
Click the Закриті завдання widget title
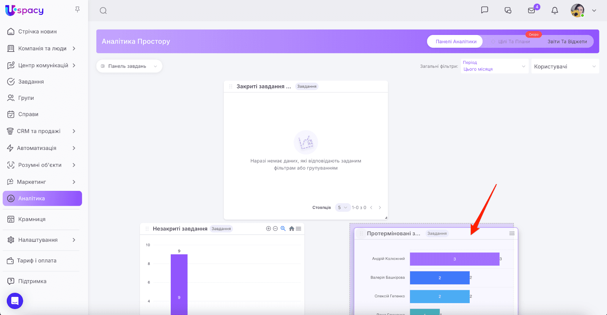click(264, 87)
